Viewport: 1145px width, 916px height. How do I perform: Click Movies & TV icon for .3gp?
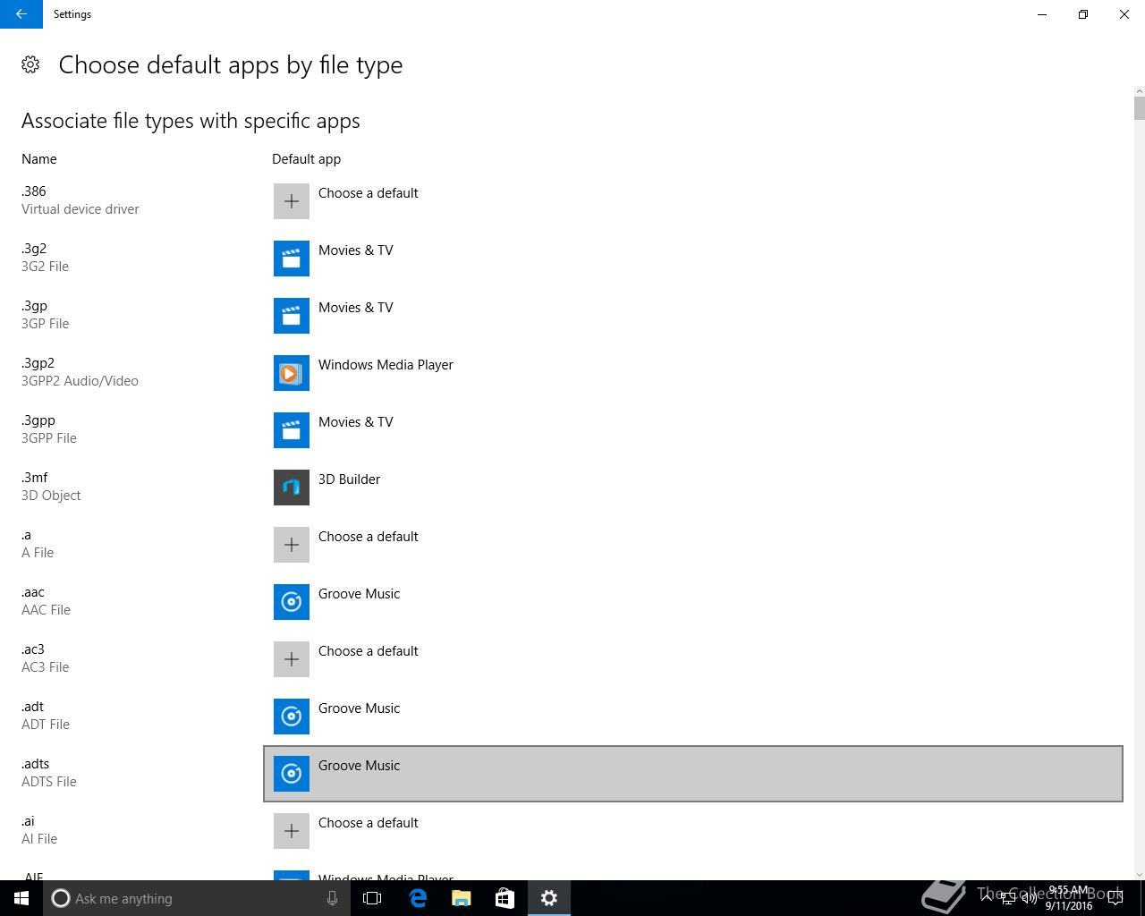292,316
